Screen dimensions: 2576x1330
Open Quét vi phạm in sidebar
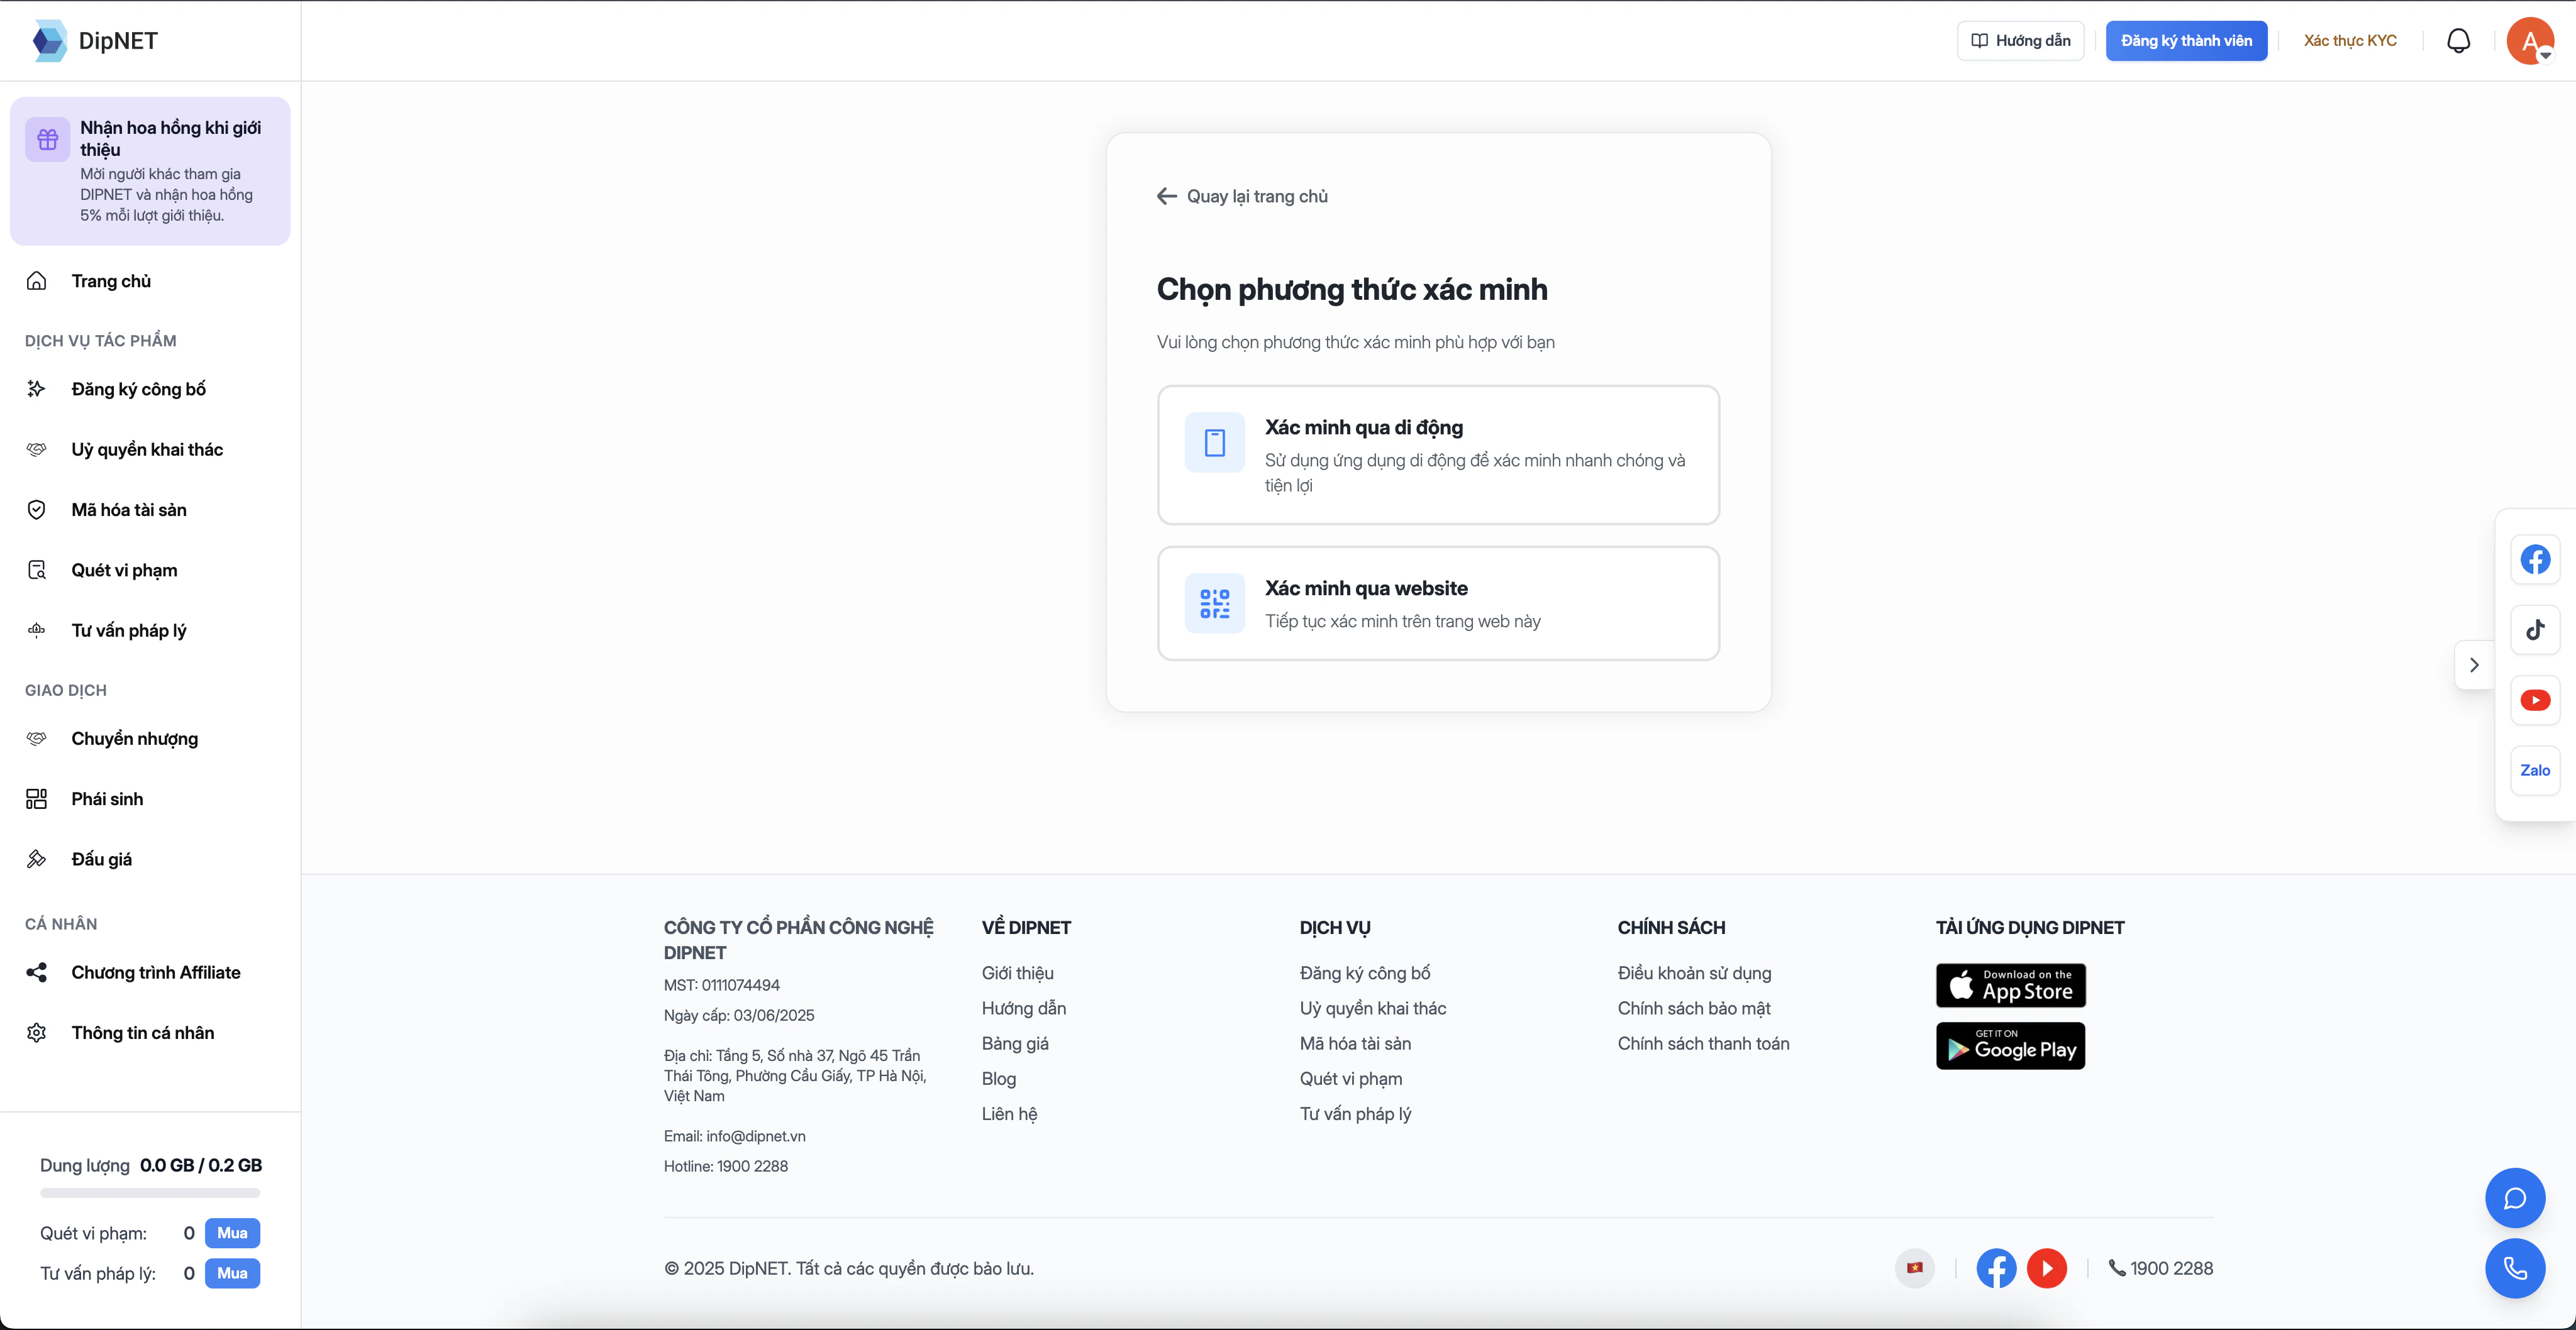point(150,569)
